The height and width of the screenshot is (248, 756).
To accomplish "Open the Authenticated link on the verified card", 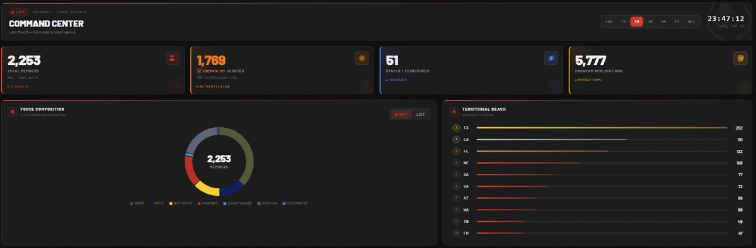I will tap(213, 86).
